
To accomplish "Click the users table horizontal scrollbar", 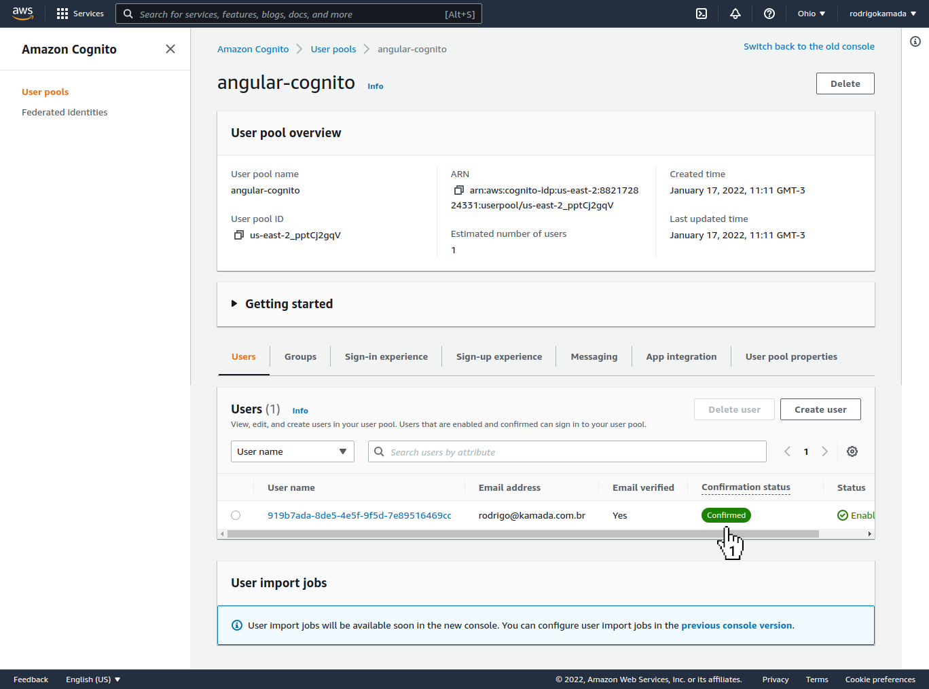I will (523, 534).
